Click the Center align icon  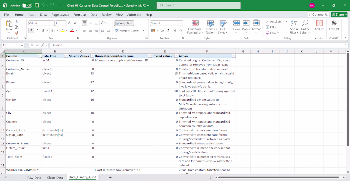click(x=90, y=30)
